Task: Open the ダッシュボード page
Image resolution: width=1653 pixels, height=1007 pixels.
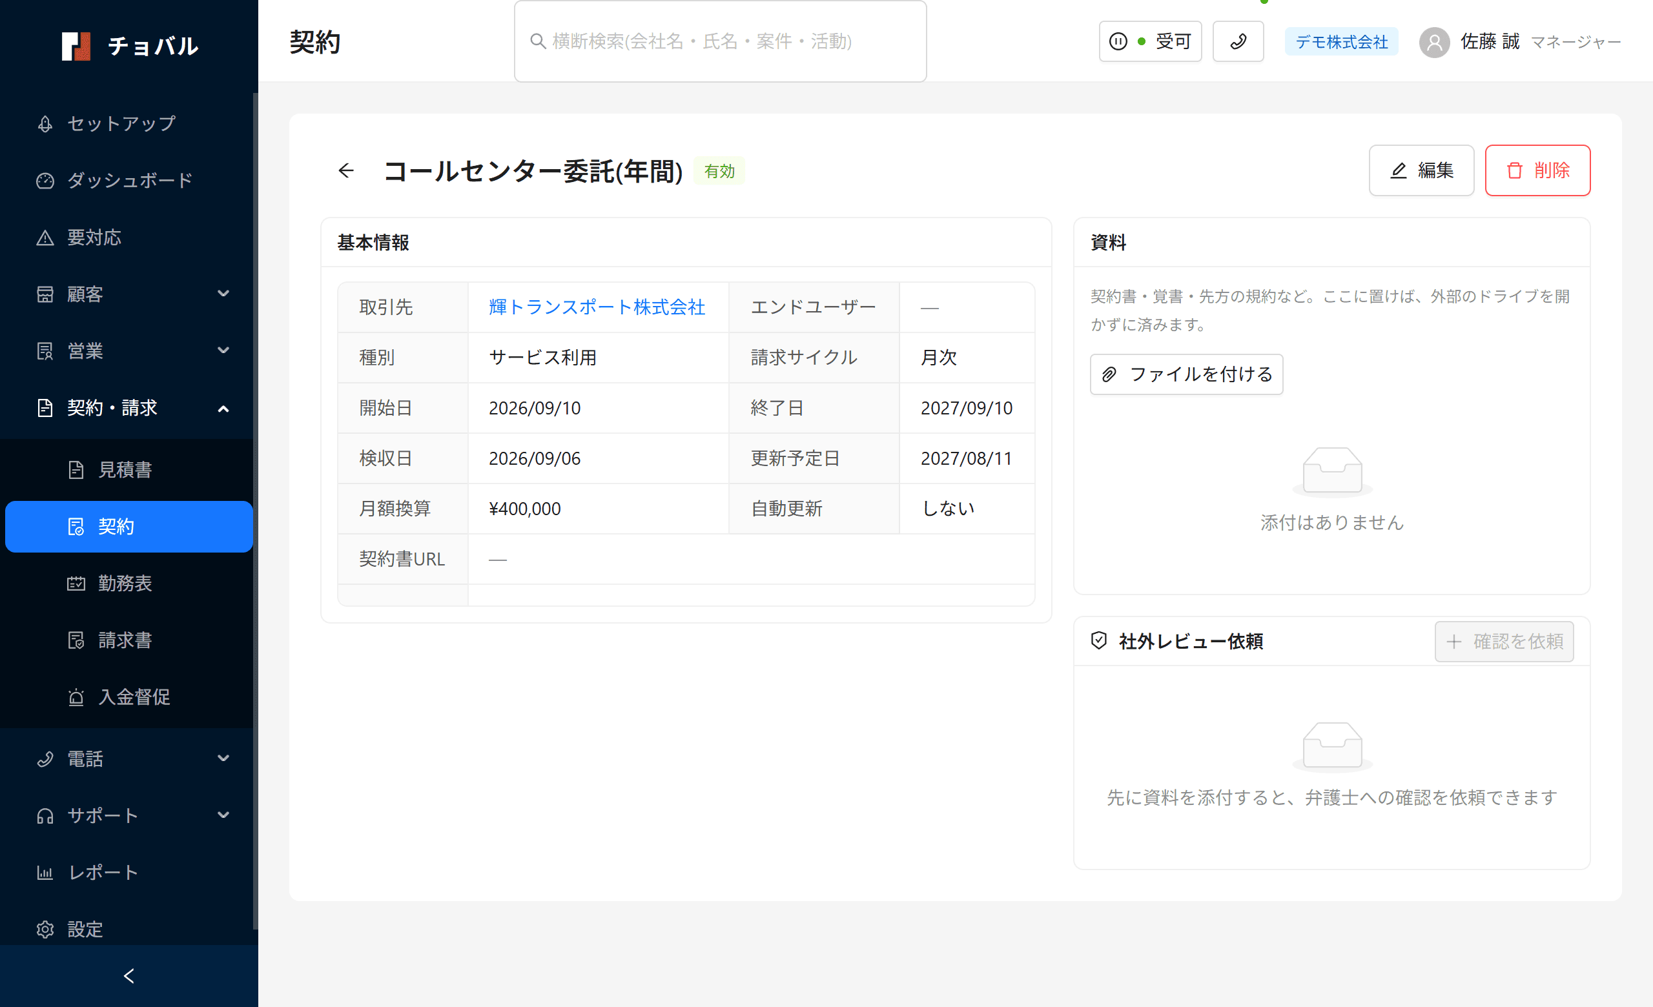Action: click(x=127, y=180)
